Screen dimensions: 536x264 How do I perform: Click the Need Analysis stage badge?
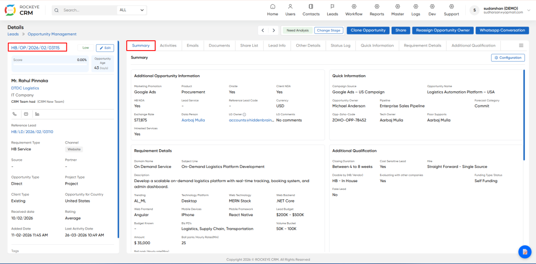coord(297,30)
